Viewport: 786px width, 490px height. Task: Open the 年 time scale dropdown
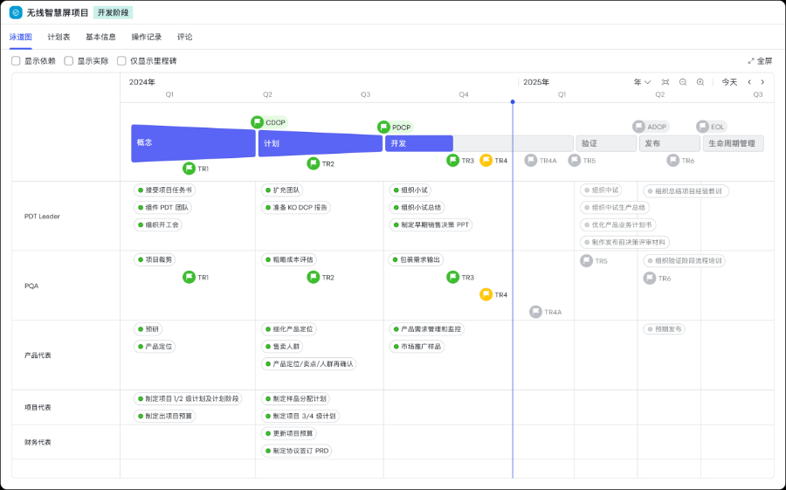[x=642, y=82]
